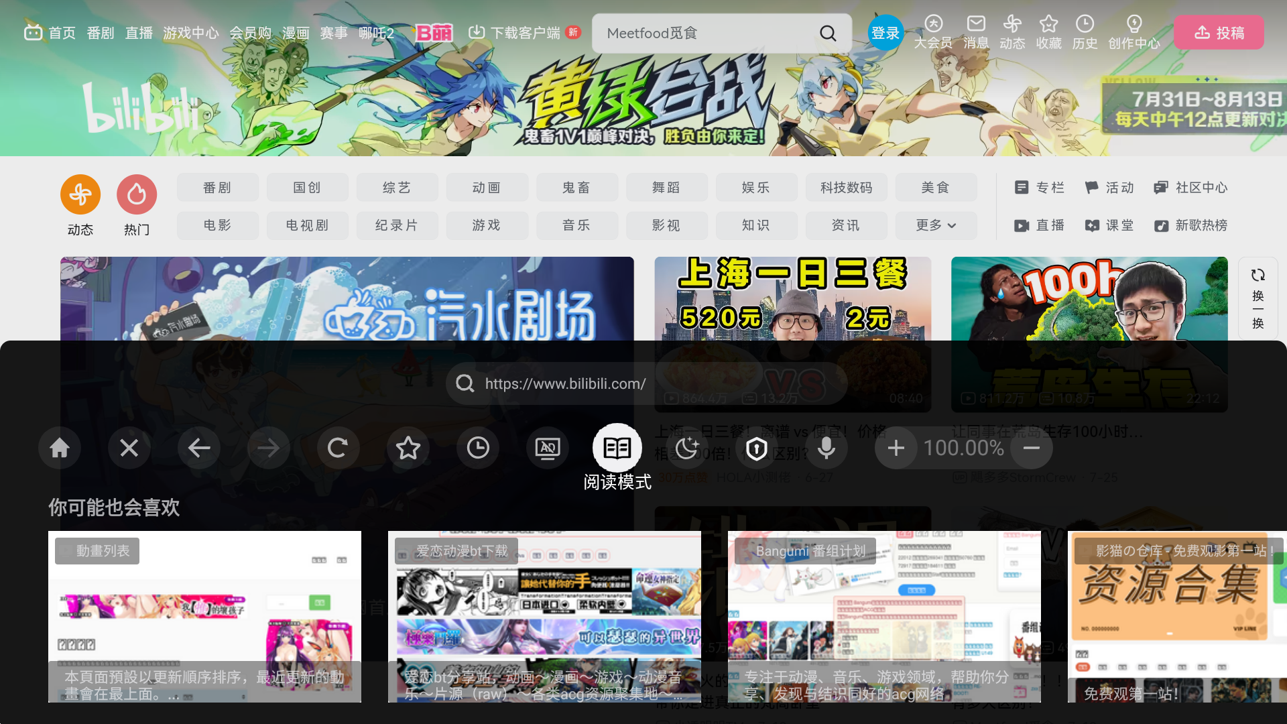The image size is (1287, 724).
Task: Open 历史 watch history icon
Action: click(x=1085, y=32)
